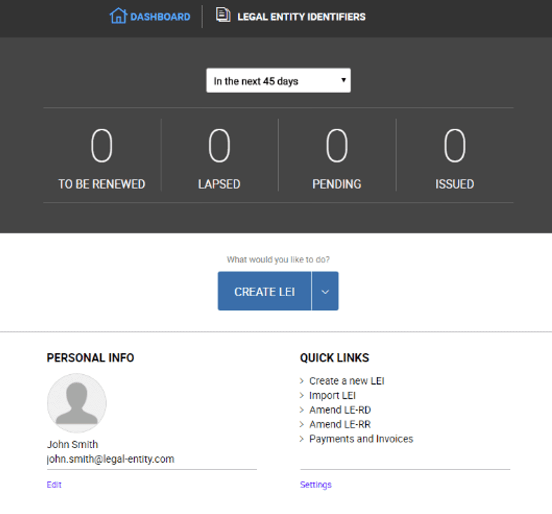Click the John Smith profile avatar
The height and width of the screenshot is (514, 552).
point(77,403)
